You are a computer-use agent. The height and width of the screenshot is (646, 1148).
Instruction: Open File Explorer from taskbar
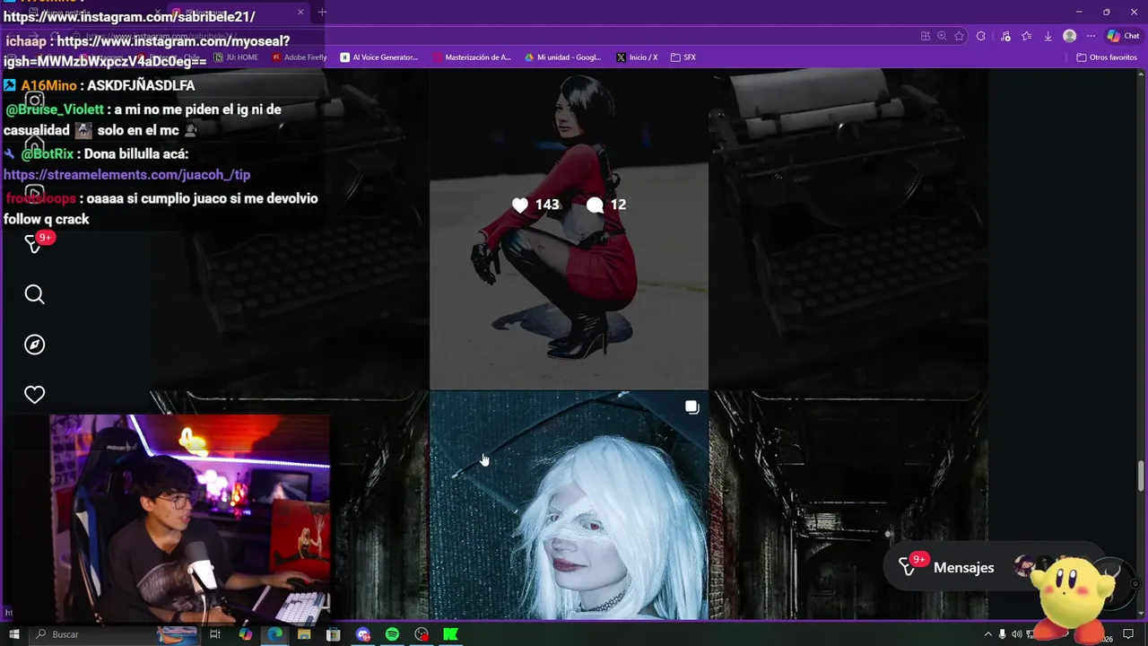coord(304,634)
